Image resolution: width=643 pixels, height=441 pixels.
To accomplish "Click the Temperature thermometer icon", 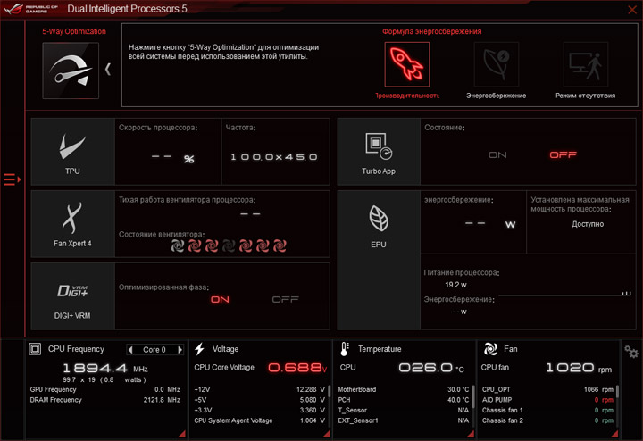I will [x=345, y=349].
